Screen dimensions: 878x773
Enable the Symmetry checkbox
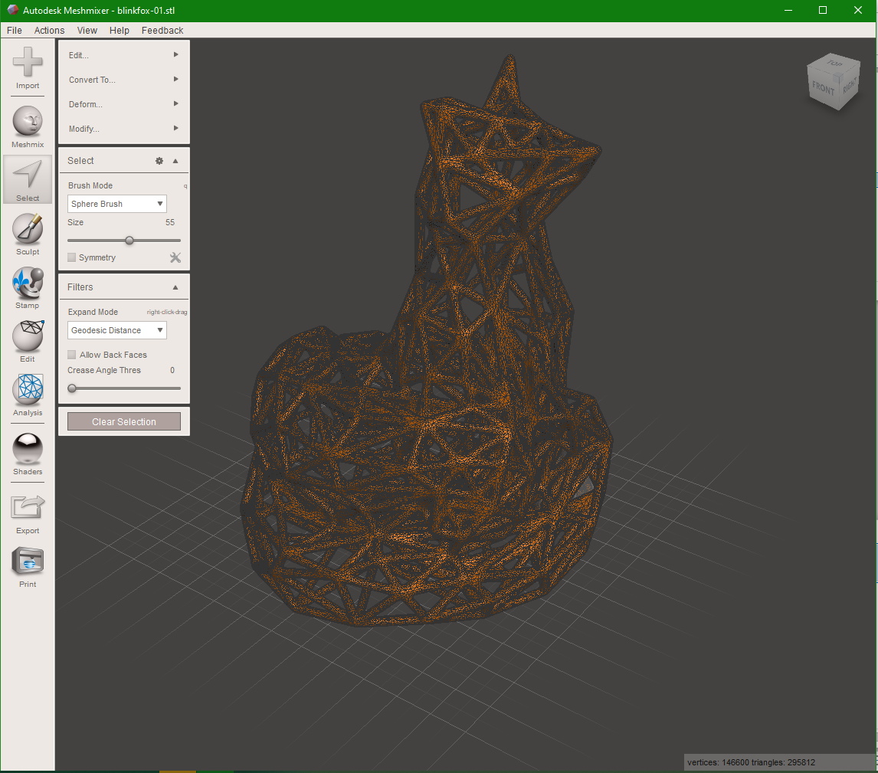coord(72,257)
